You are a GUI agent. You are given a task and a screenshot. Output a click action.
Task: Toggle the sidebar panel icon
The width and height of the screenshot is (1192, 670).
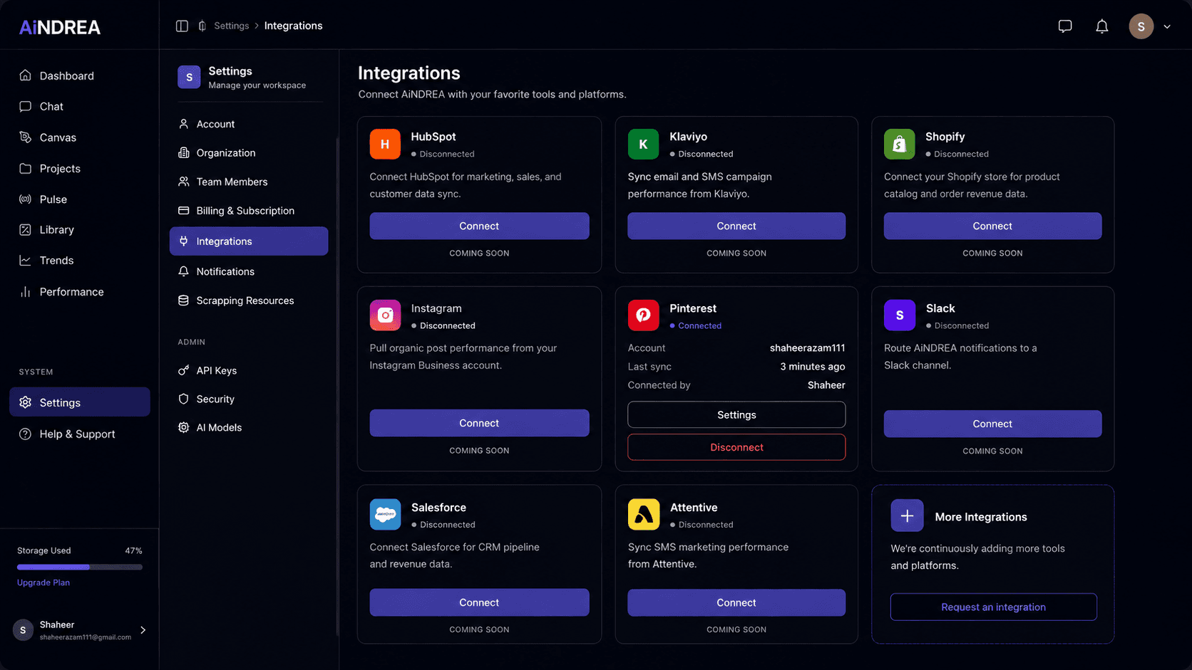tap(182, 26)
